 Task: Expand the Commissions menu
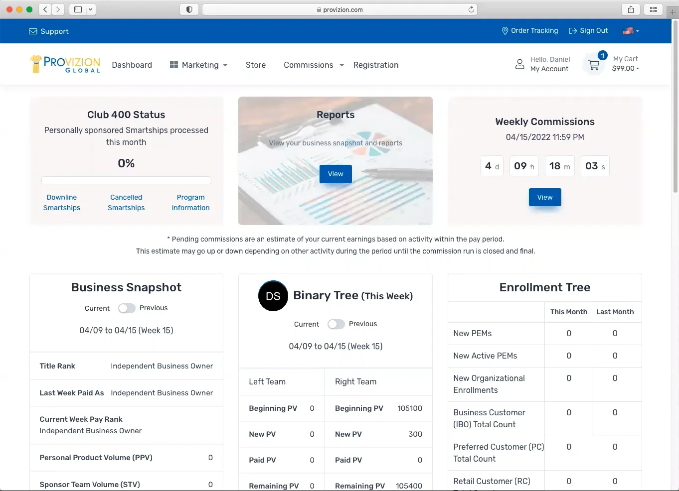(x=341, y=65)
